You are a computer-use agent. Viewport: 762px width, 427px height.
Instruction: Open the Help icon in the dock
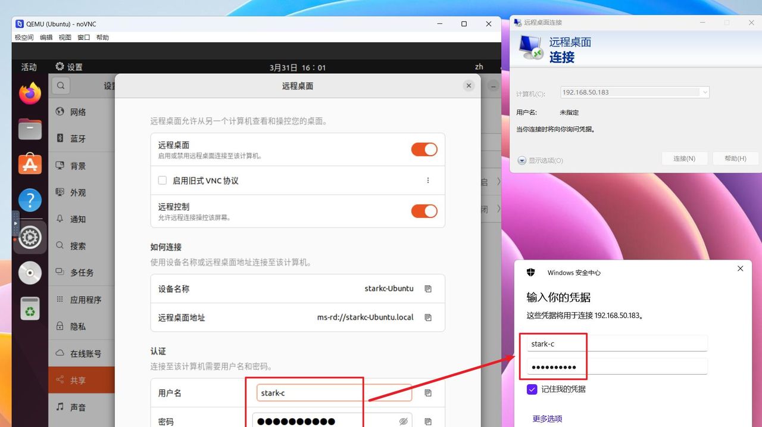coord(30,200)
